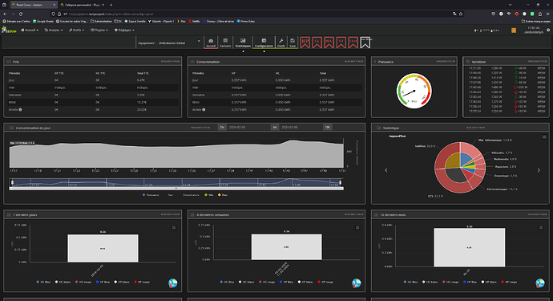Open the Firefox hamburger menu
The width and height of the screenshot is (553, 301).
pos(547,14)
